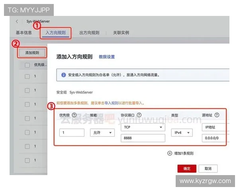Switch to the 入方向规则 tab
Screen dimensions: 239x191
point(56,33)
